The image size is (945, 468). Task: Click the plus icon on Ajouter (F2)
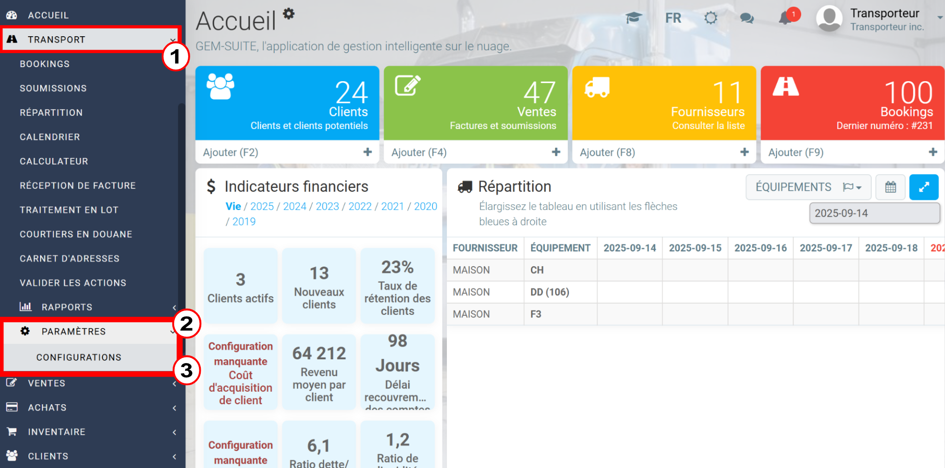(367, 152)
